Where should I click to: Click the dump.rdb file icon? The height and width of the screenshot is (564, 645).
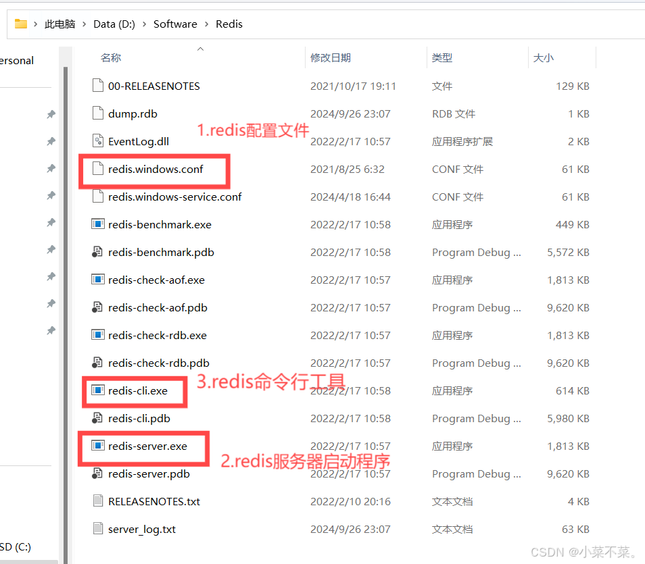tap(98, 113)
